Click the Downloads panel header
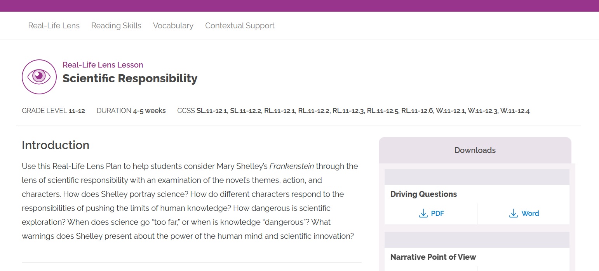Viewport: 599px width, 271px height. pos(475,150)
